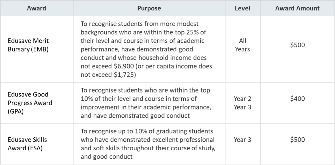Click the Award column header
The height and width of the screenshot is (165, 335).
(x=36, y=8)
